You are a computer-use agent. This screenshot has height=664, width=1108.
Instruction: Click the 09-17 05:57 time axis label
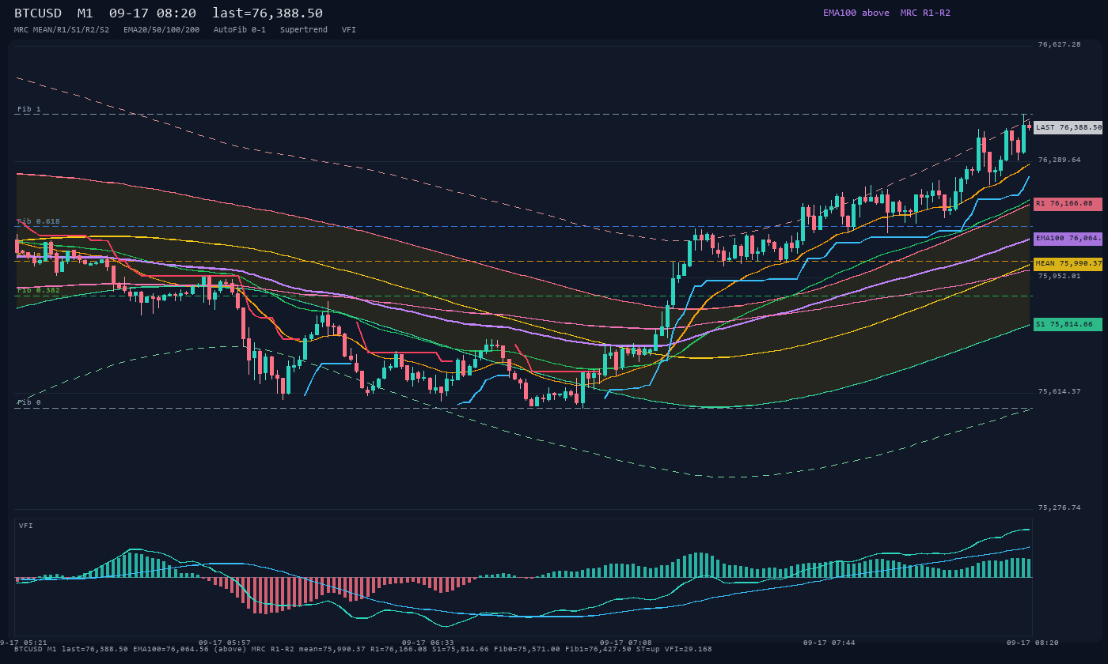225,643
